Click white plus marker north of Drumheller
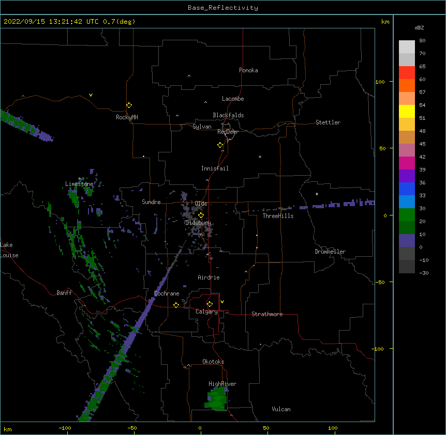Image resolution: width=446 pixels, height=435 pixels. pos(317,194)
